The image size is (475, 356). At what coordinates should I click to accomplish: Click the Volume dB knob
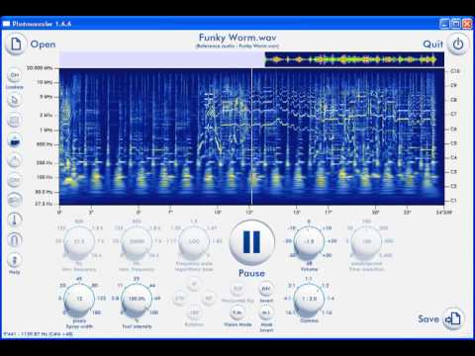(309, 241)
